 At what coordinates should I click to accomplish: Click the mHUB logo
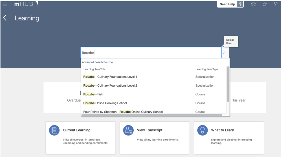[x=26, y=4]
